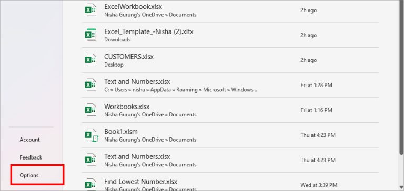Click the scrollbar down arrow

401,188
